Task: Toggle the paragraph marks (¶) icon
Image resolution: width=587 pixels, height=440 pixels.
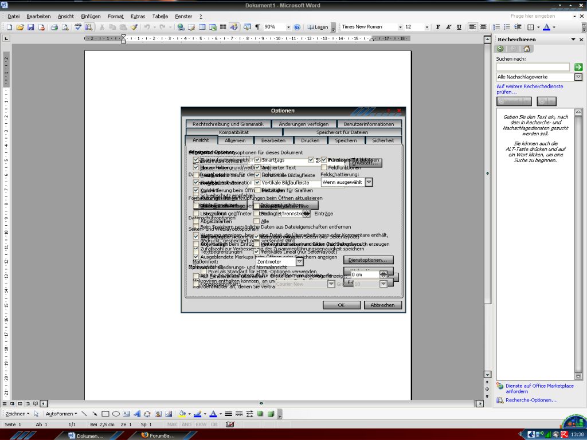Action: tap(257, 27)
